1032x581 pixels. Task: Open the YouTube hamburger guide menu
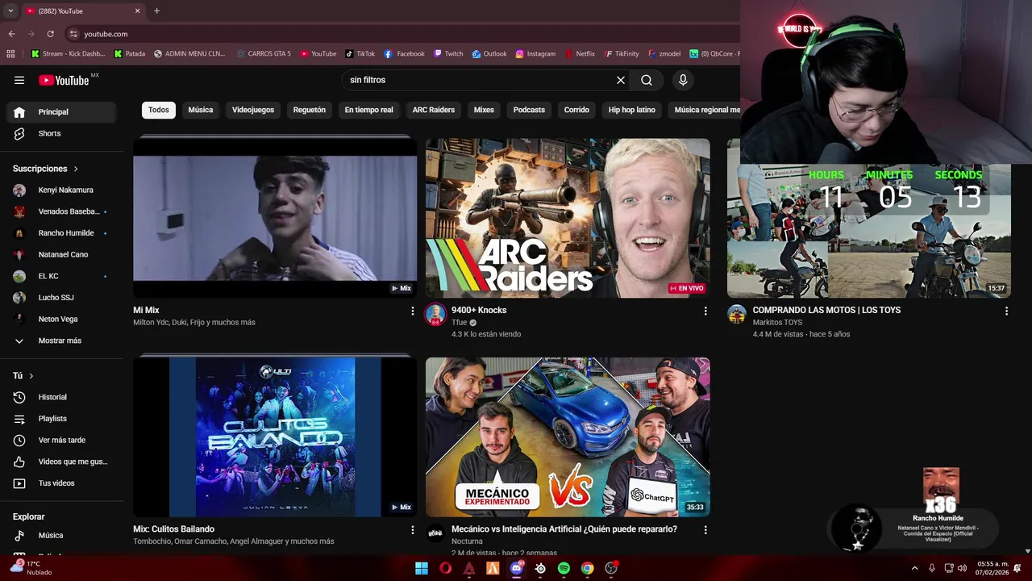pos(19,80)
